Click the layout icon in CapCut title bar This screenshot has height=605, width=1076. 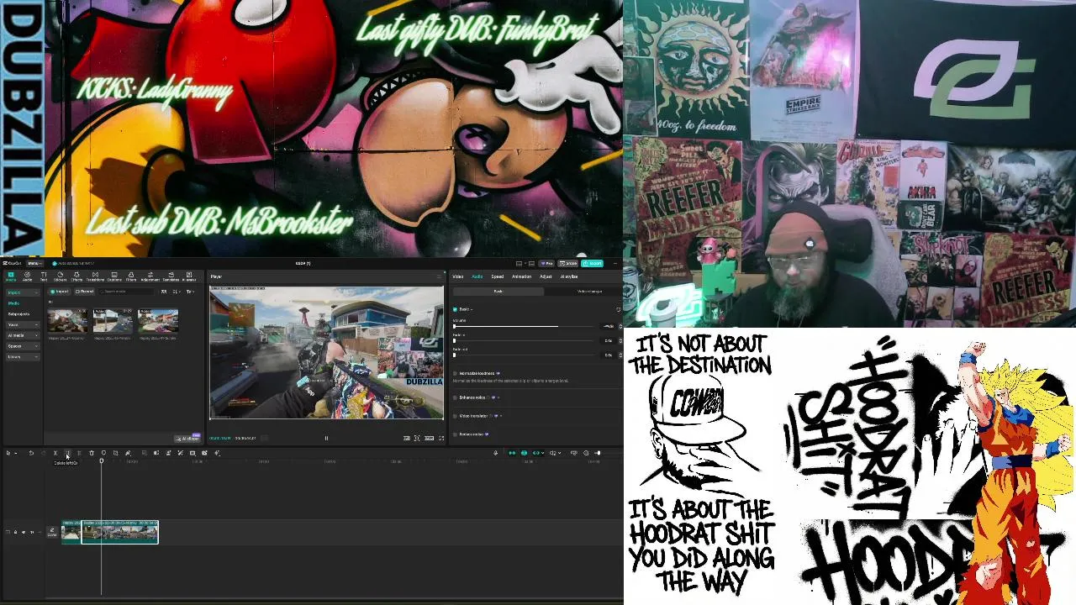[x=520, y=264]
